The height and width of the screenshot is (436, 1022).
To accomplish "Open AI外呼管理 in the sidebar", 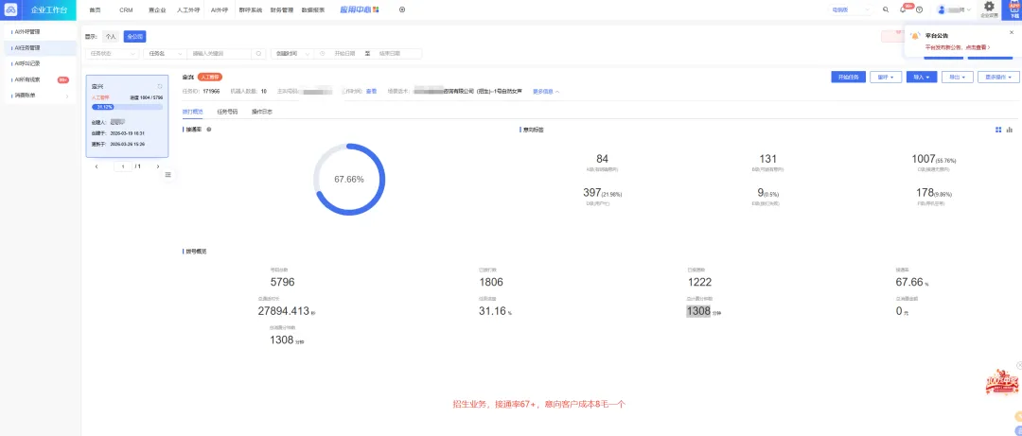I will click(41, 31).
